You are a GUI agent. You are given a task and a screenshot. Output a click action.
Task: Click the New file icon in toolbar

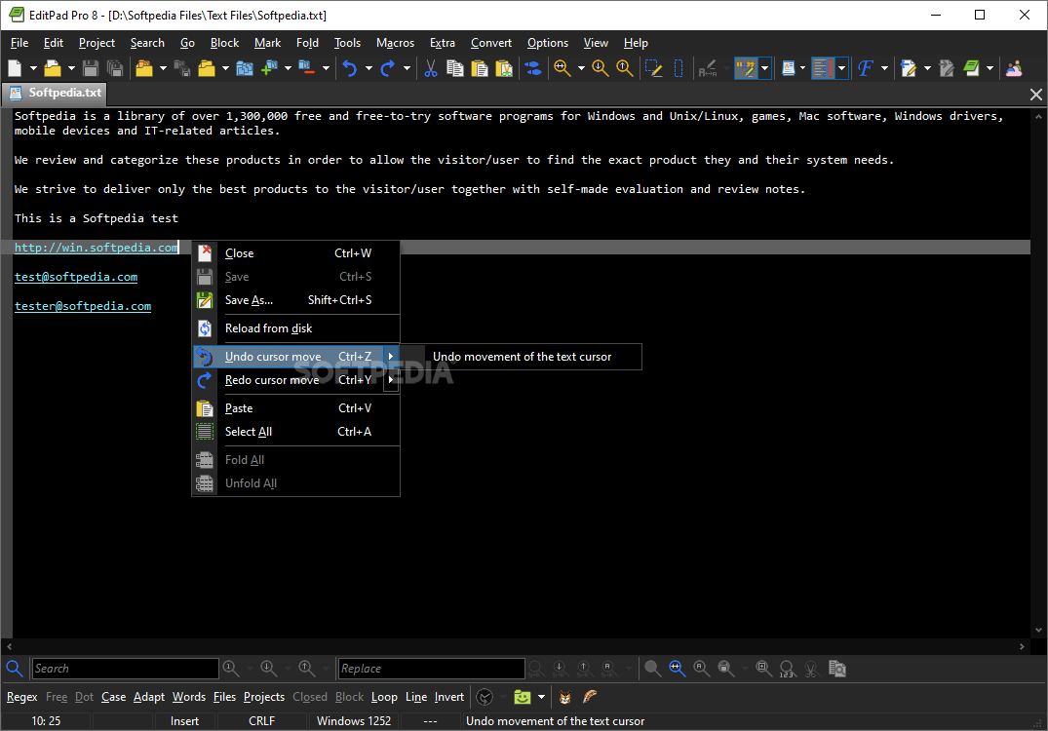pyautogui.click(x=15, y=68)
